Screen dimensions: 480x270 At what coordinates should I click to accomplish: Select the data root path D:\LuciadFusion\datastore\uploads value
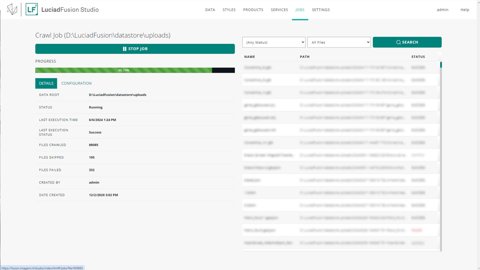pyautogui.click(x=117, y=95)
